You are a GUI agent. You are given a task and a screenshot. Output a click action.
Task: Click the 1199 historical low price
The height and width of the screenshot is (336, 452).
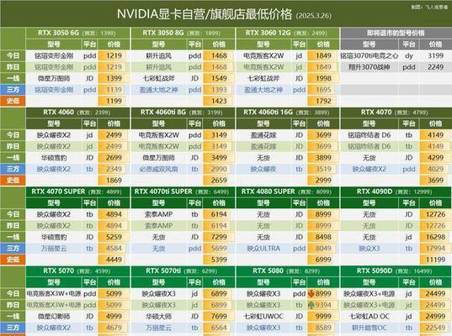[114, 101]
